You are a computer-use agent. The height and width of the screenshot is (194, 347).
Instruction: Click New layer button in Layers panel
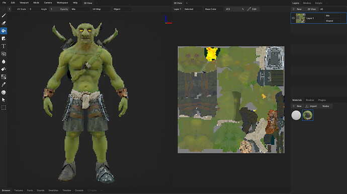point(297,9)
